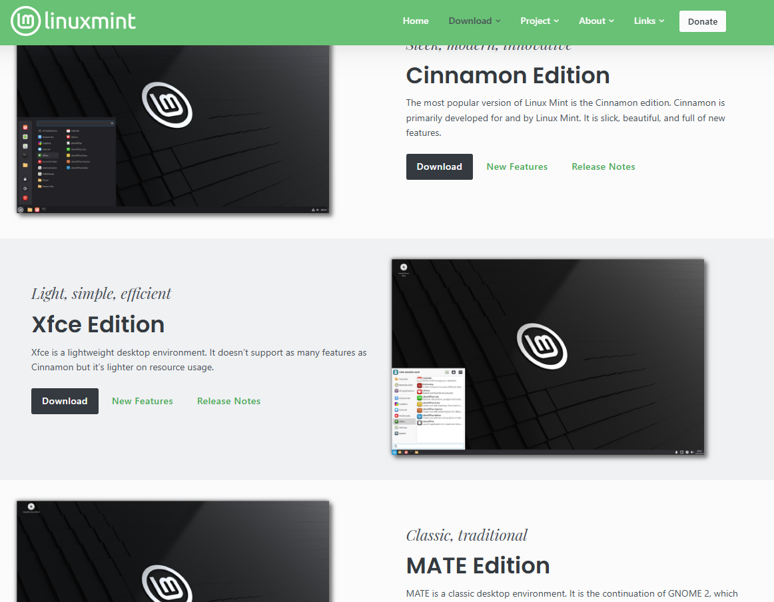Select the LibreOffice Writer icon in Xfce menu
The image size is (774, 602).
(420, 416)
